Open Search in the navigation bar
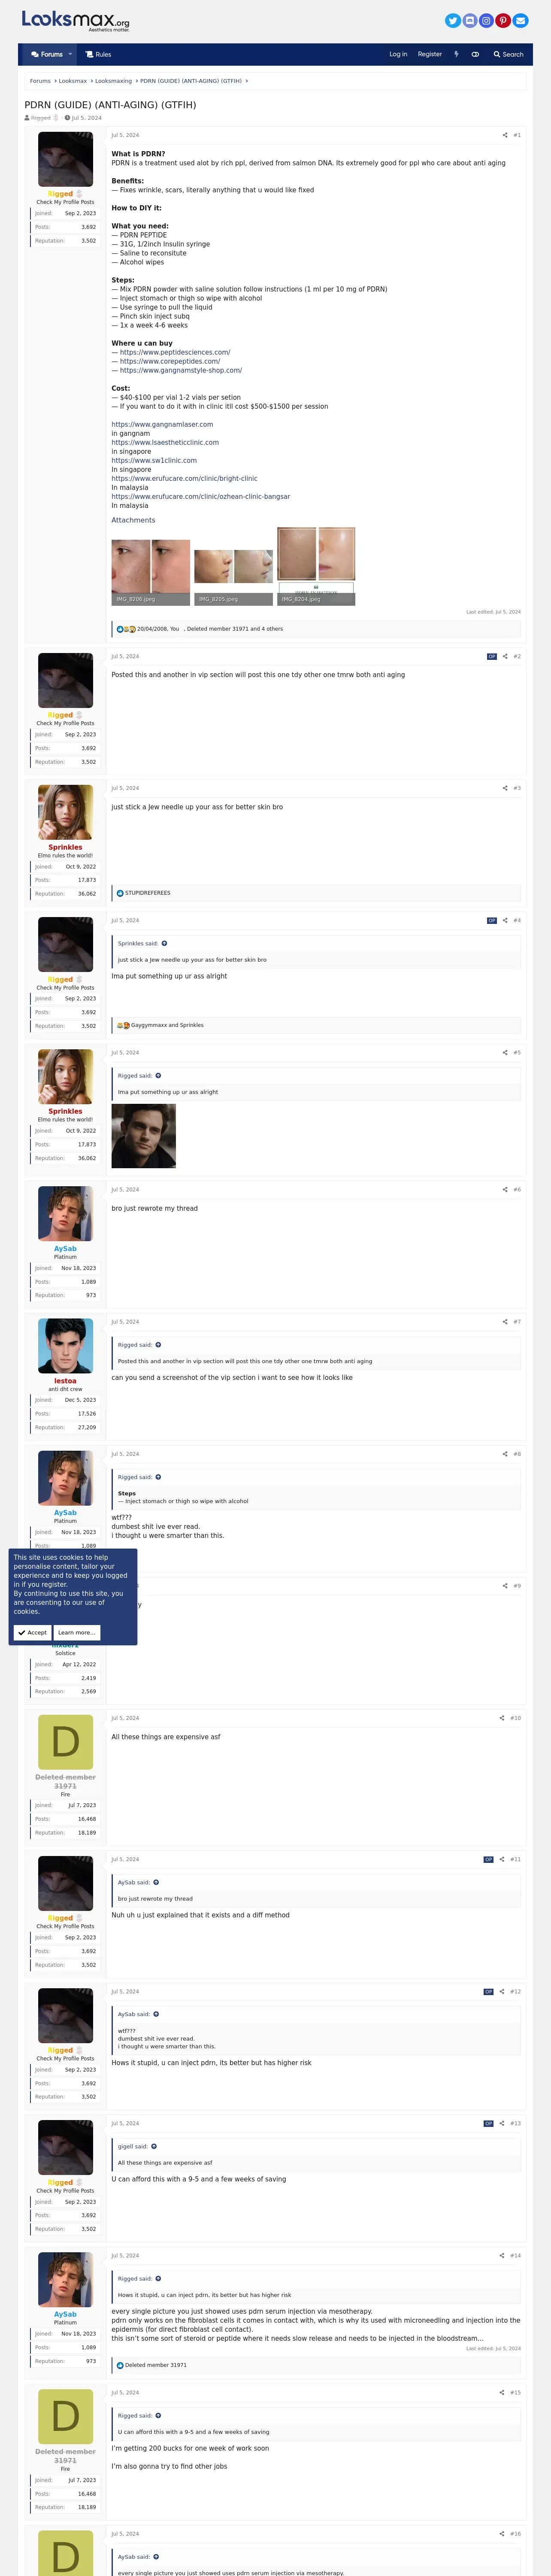The width and height of the screenshot is (551, 2576). coord(508,54)
